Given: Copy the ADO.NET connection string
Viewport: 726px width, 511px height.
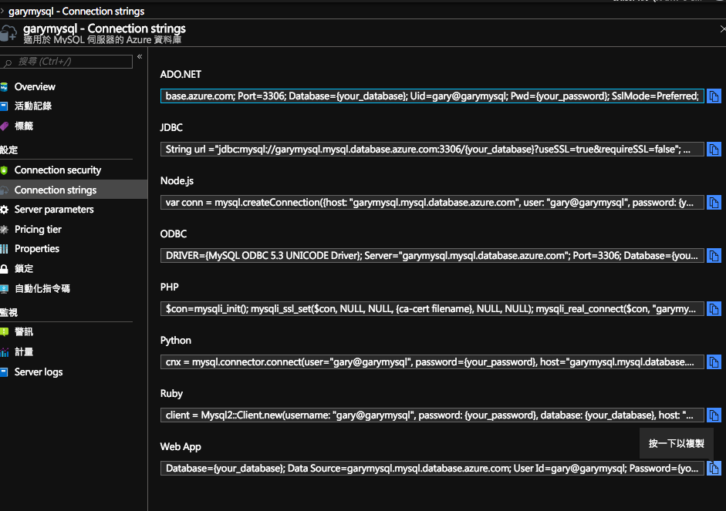Looking at the screenshot, I should [714, 96].
